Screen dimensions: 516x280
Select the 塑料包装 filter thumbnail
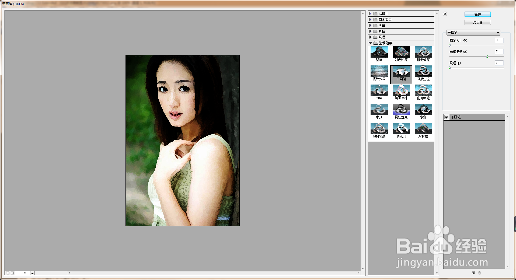point(379,128)
